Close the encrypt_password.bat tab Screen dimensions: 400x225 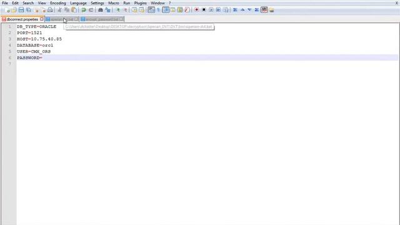click(121, 19)
